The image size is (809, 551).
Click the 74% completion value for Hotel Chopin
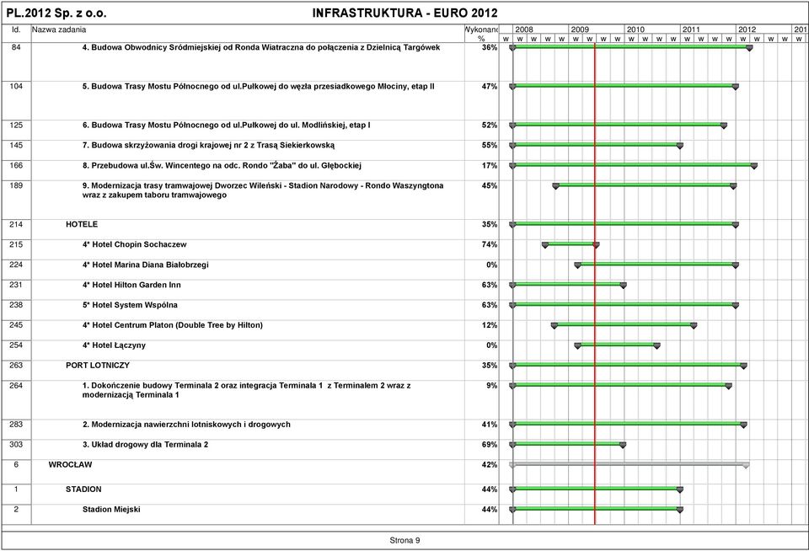pos(490,244)
